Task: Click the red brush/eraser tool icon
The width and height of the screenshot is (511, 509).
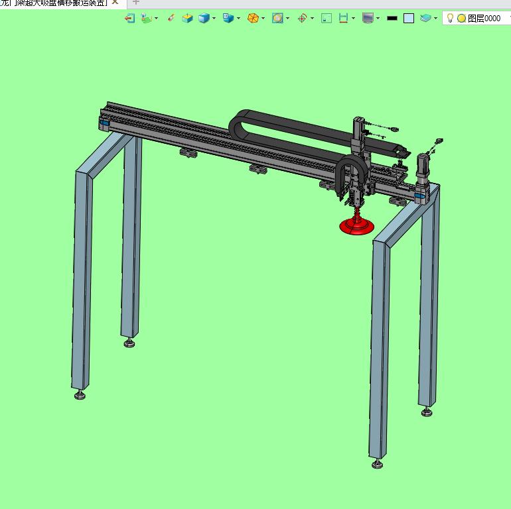Action: click(x=171, y=18)
